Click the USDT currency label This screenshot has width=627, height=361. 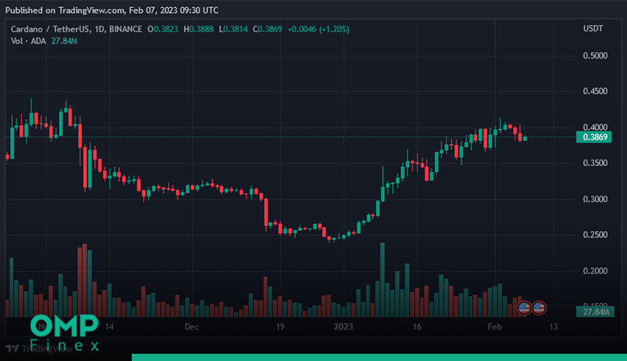coord(593,29)
